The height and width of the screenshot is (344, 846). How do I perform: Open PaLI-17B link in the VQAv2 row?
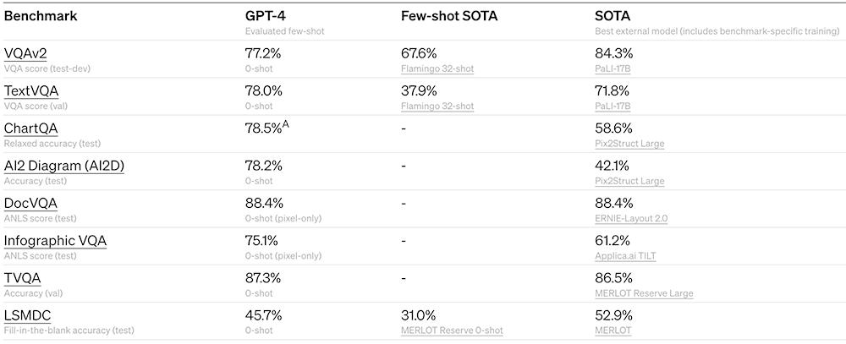pos(613,68)
